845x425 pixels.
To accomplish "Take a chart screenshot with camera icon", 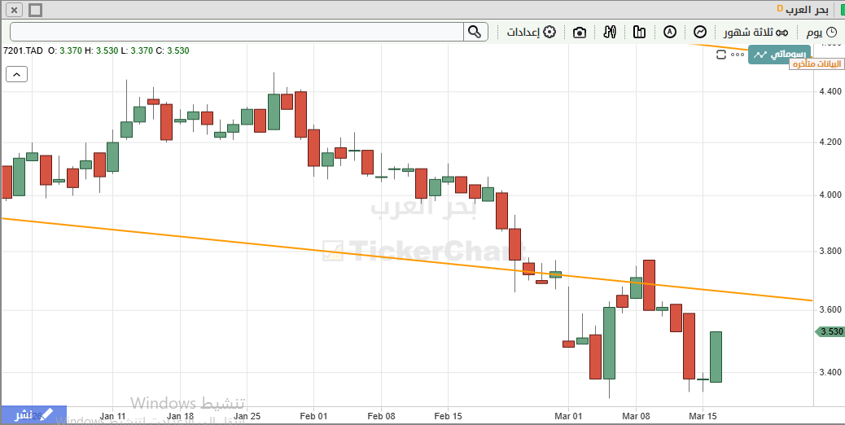I will 579,32.
